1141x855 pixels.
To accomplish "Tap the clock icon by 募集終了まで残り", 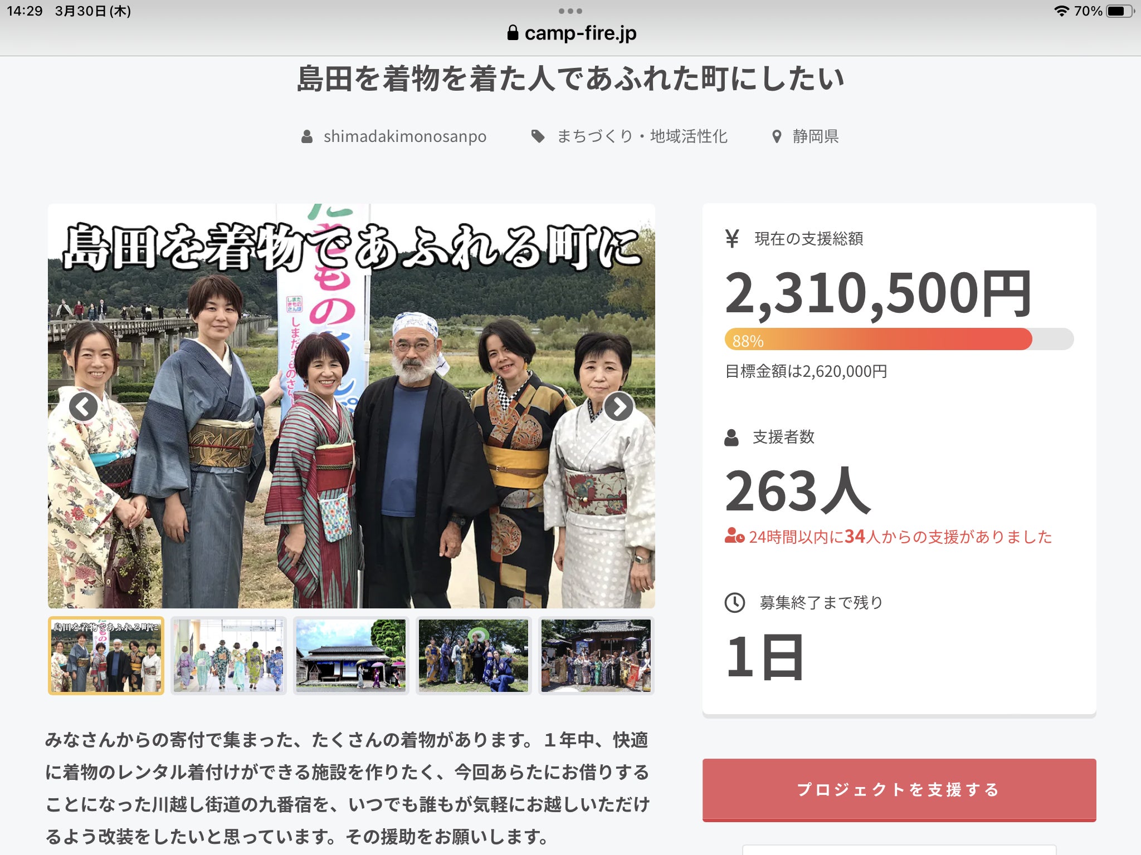I will click(x=734, y=602).
